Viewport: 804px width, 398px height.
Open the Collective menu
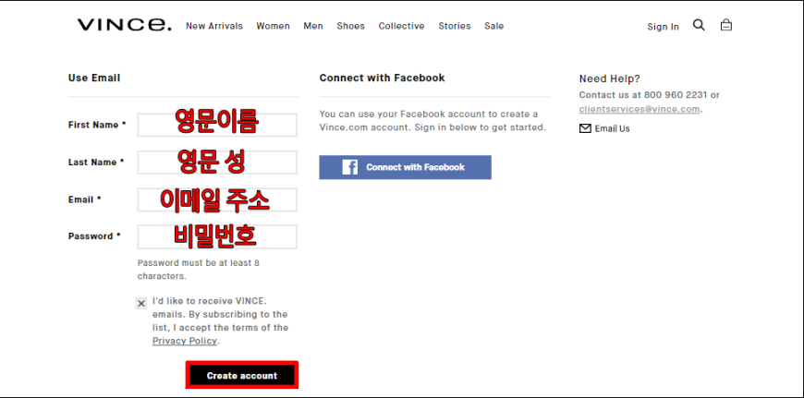click(401, 26)
